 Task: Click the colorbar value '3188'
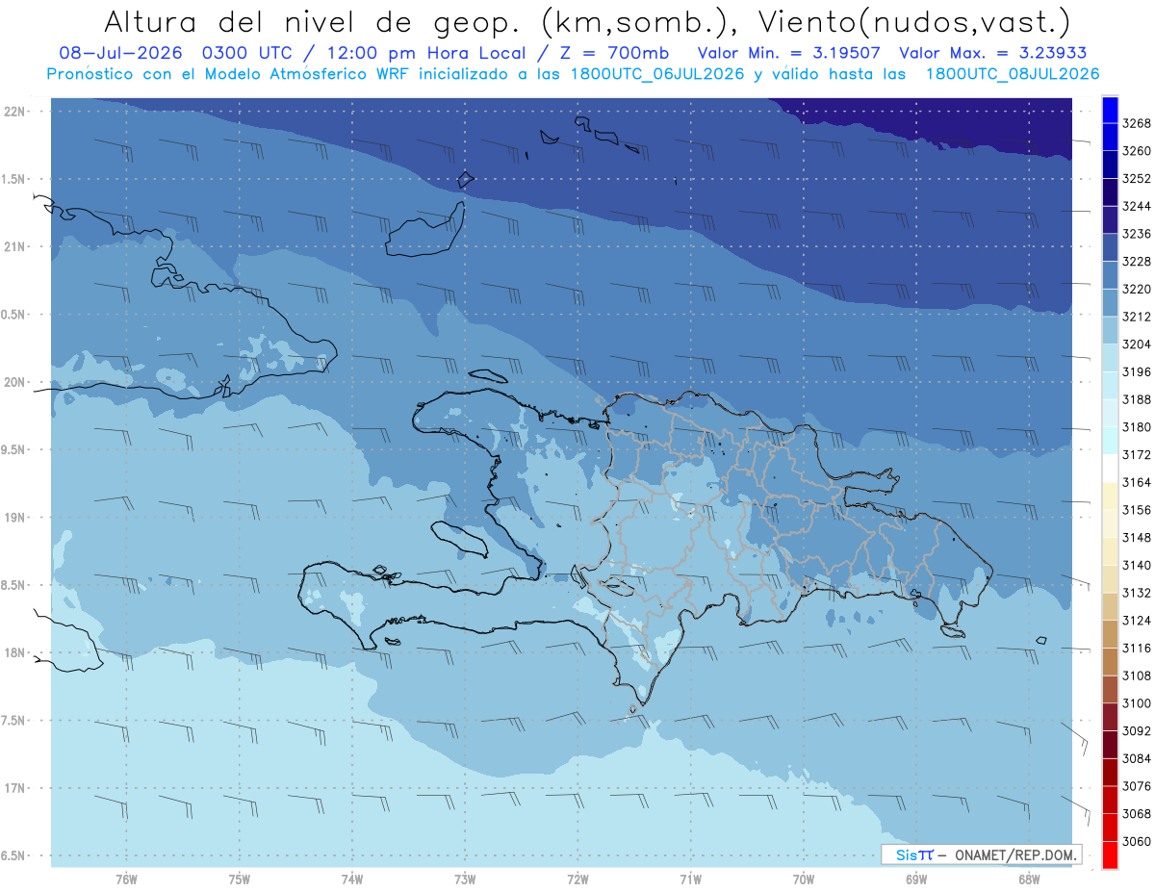click(1137, 399)
